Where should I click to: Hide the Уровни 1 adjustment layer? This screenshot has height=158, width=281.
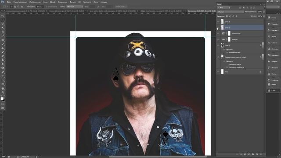[x=218, y=39]
